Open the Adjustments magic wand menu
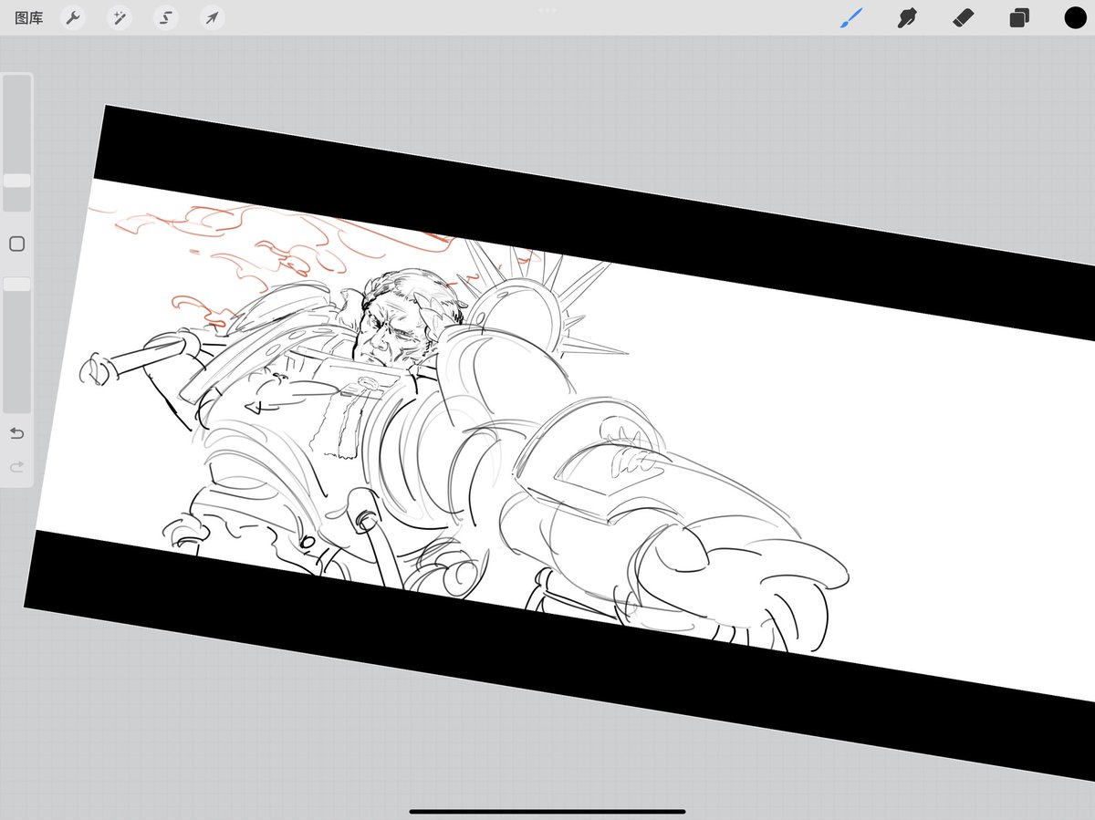This screenshot has width=1095, height=820. (119, 17)
